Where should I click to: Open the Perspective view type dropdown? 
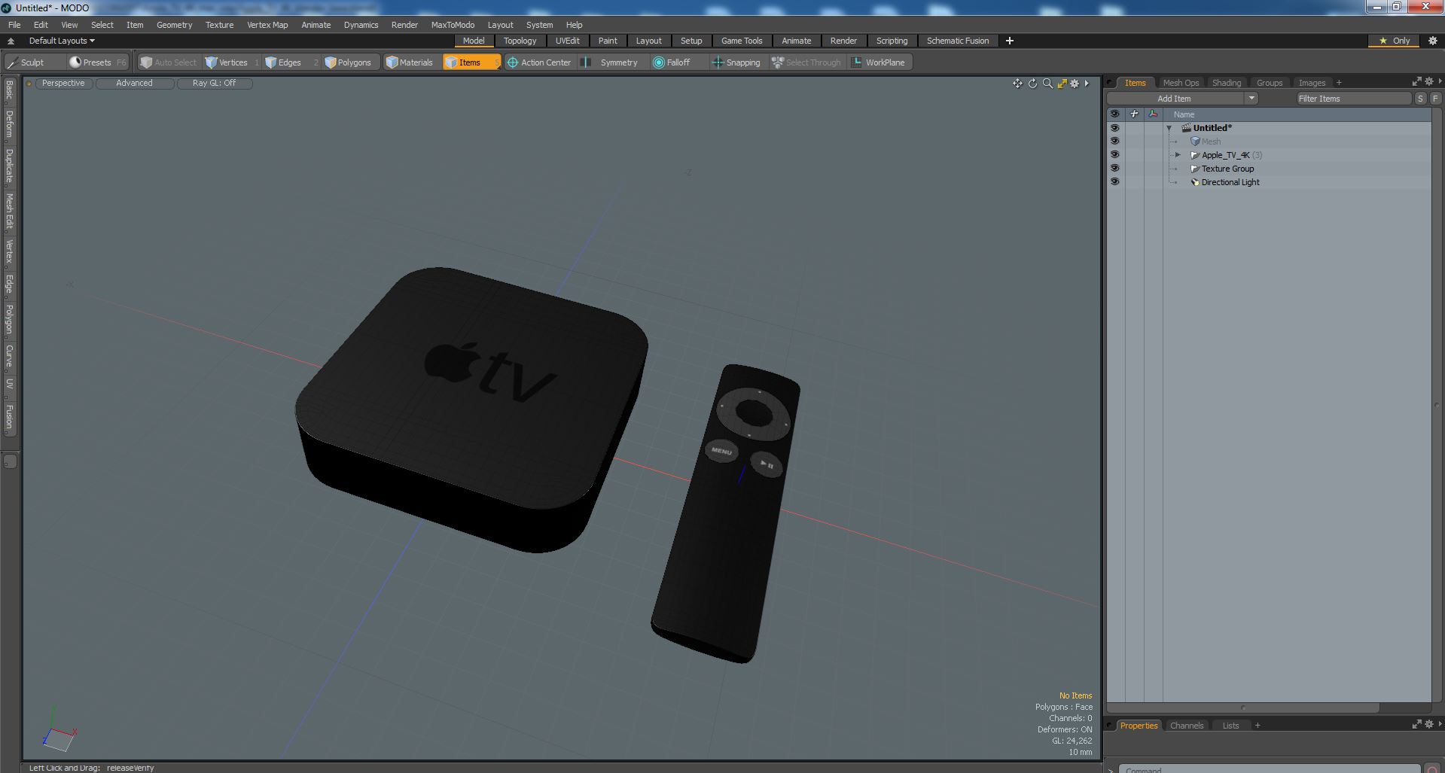[x=63, y=84]
